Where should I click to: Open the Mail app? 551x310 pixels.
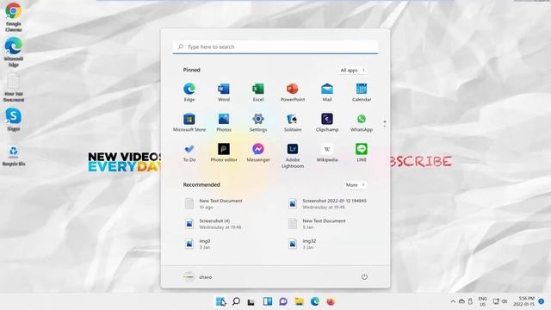click(x=327, y=92)
